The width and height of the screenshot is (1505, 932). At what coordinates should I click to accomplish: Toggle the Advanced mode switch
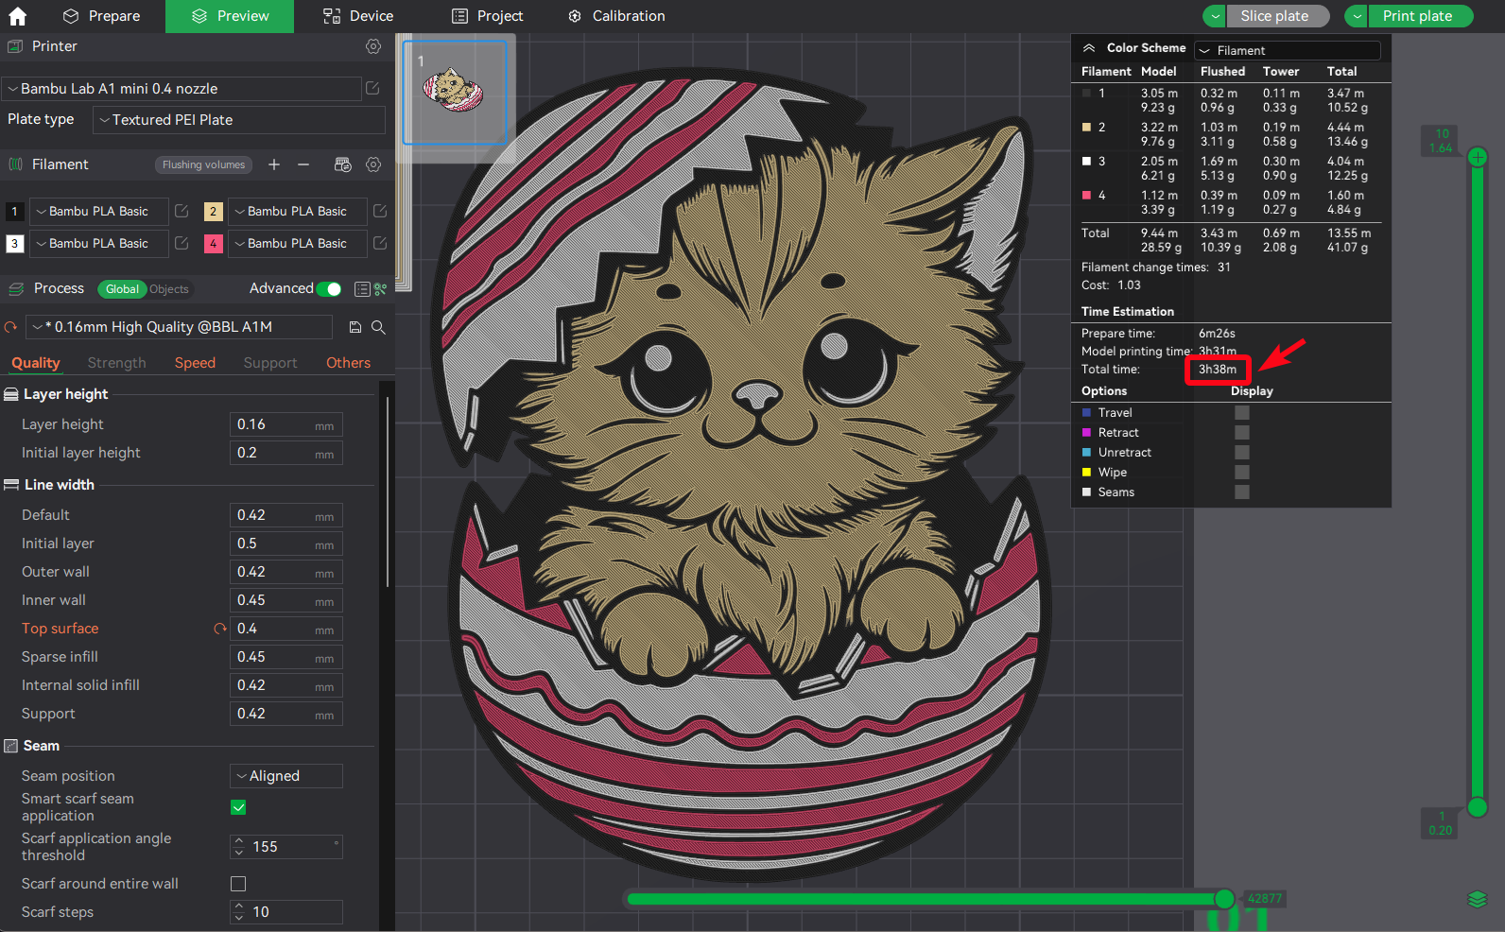329,289
